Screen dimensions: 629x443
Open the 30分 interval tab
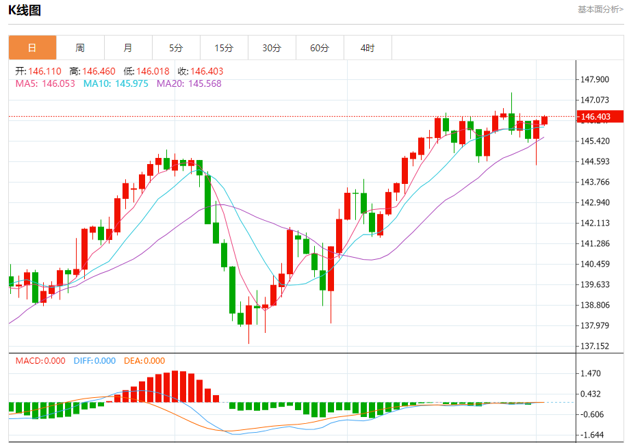pyautogui.click(x=272, y=48)
